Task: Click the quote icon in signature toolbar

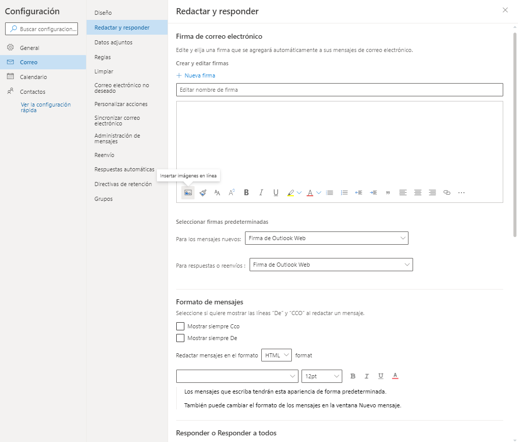Action: pyautogui.click(x=388, y=192)
